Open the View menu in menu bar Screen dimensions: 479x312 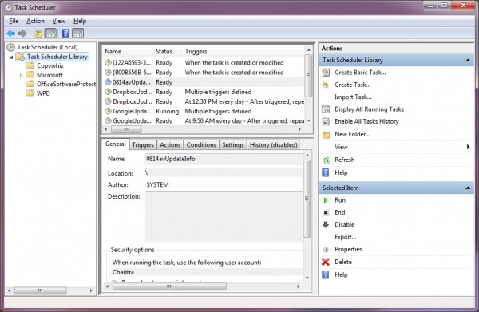(58, 21)
